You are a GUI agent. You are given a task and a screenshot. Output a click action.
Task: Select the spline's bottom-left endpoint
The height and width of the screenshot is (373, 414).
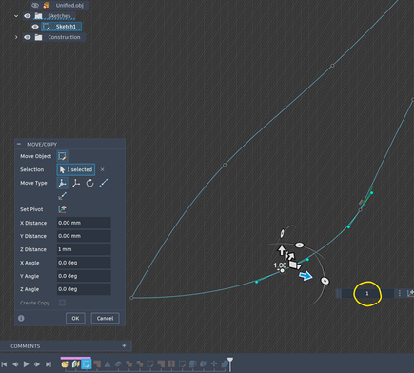[x=131, y=298]
